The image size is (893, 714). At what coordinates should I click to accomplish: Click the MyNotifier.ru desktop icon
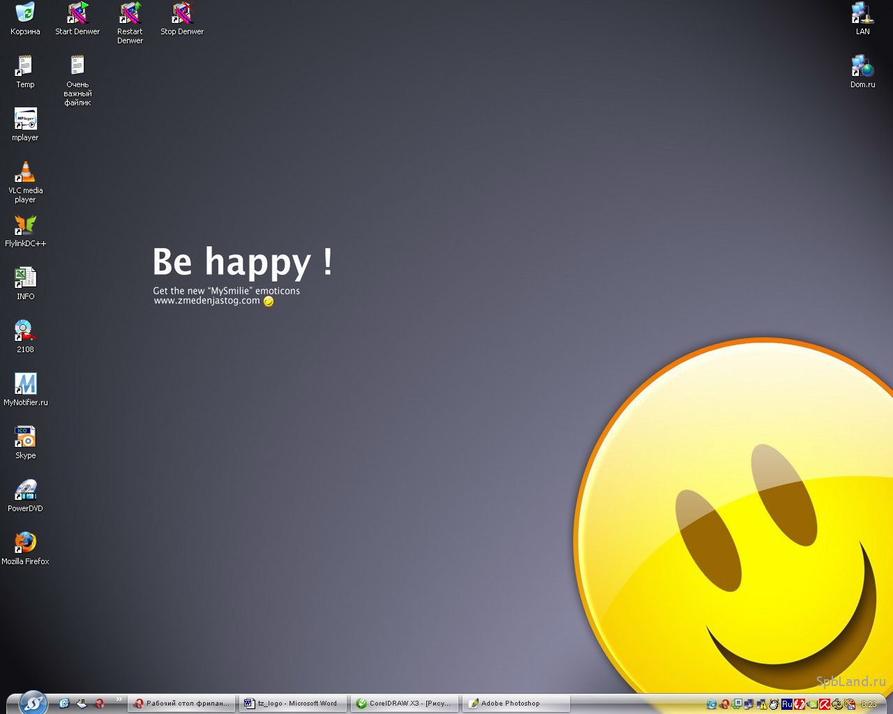pos(25,384)
